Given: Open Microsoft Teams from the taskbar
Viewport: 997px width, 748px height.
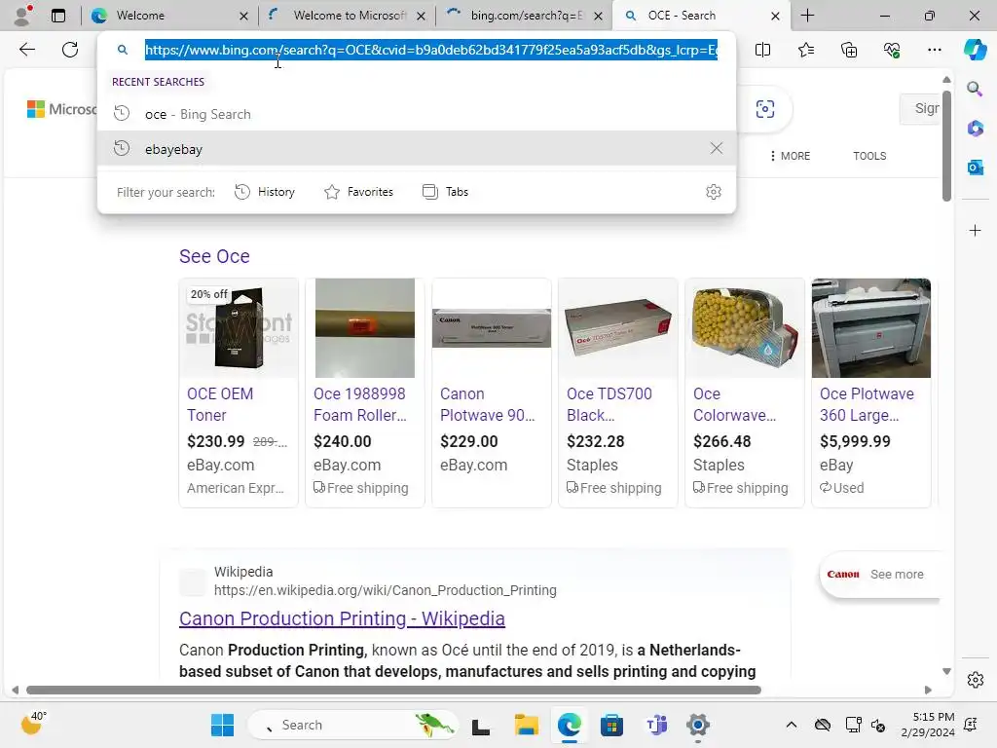Looking at the screenshot, I should coord(655,725).
